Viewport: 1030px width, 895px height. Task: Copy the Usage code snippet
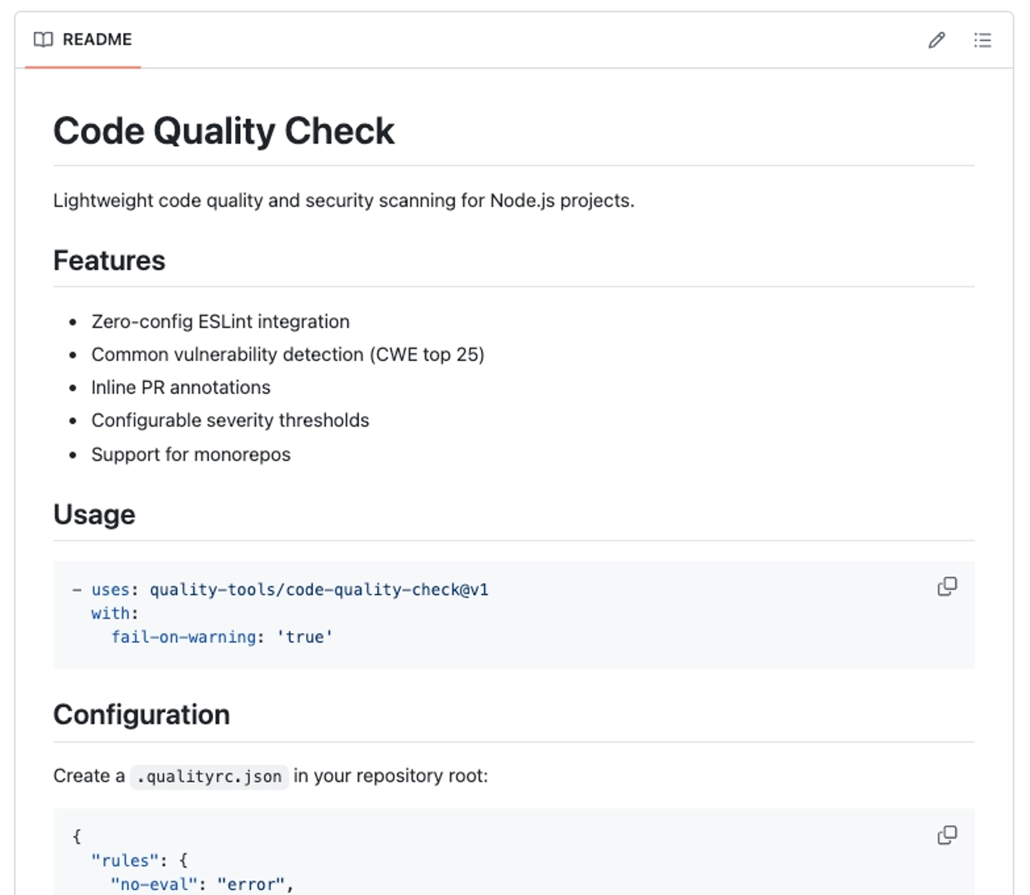pyautogui.click(x=947, y=587)
